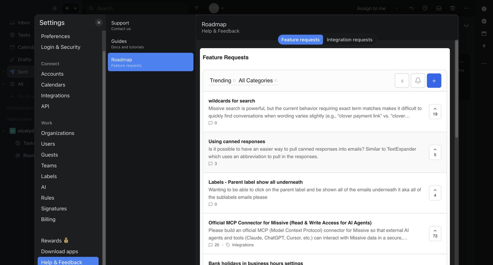Click the Integrations tag on MCP request
The height and width of the screenshot is (265, 493).
click(x=240, y=245)
